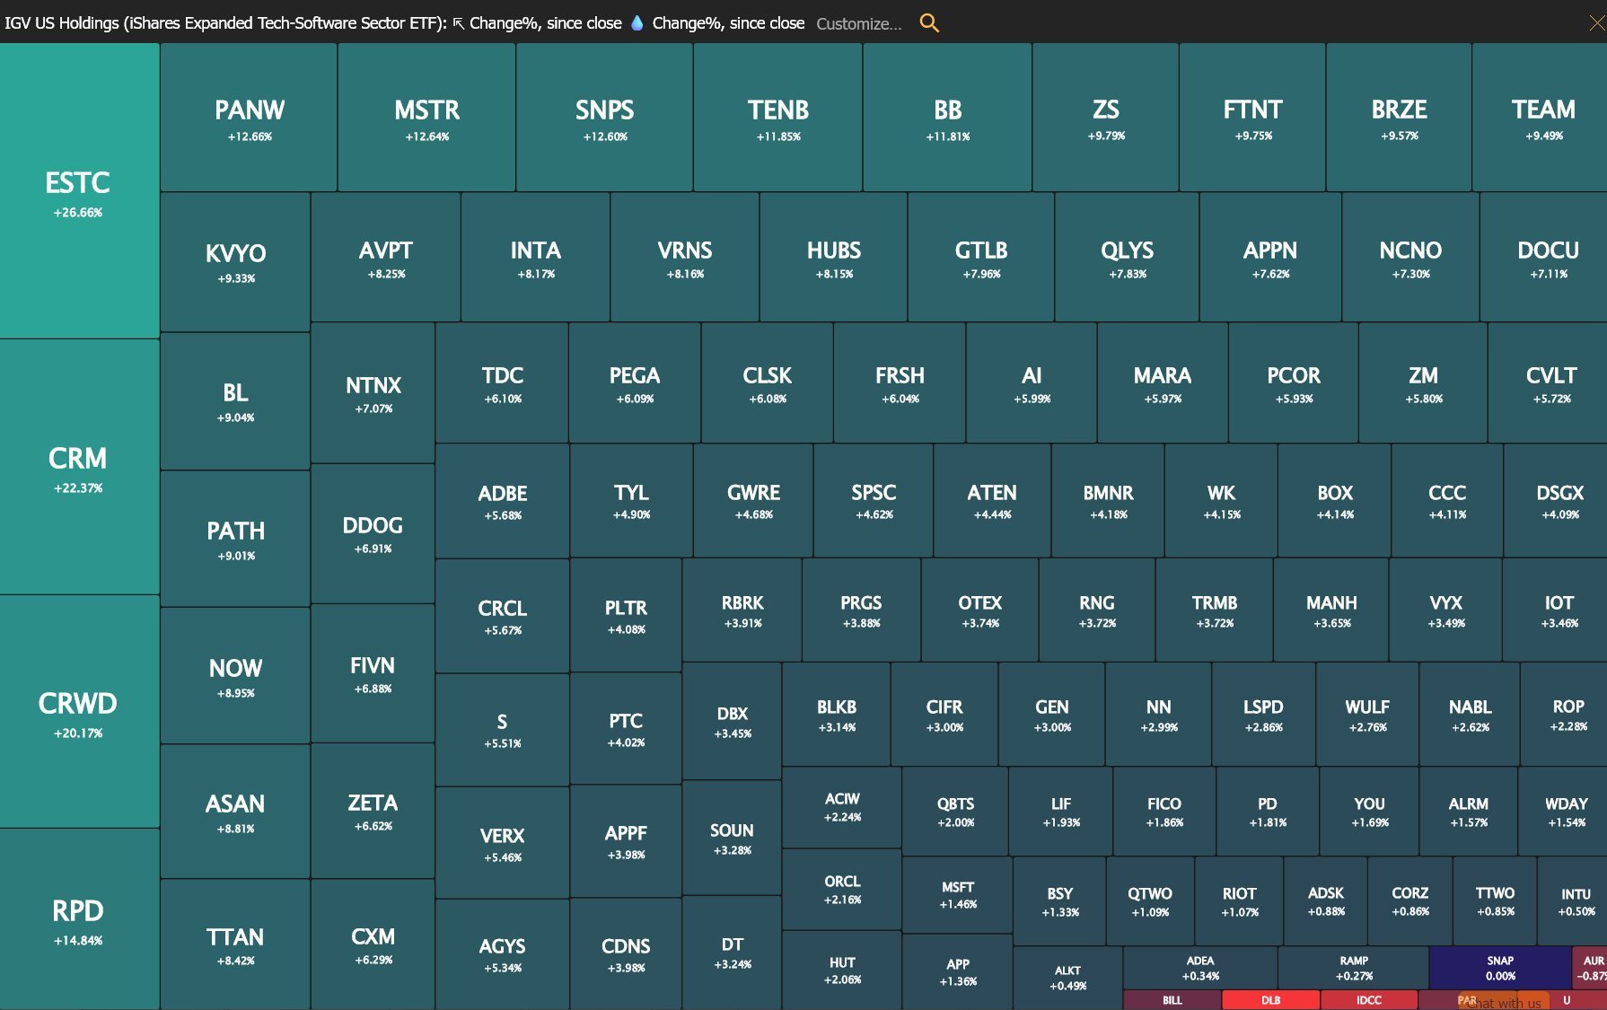Select the TENB +11.85% tile
This screenshot has width=1607, height=1010.
click(x=777, y=118)
